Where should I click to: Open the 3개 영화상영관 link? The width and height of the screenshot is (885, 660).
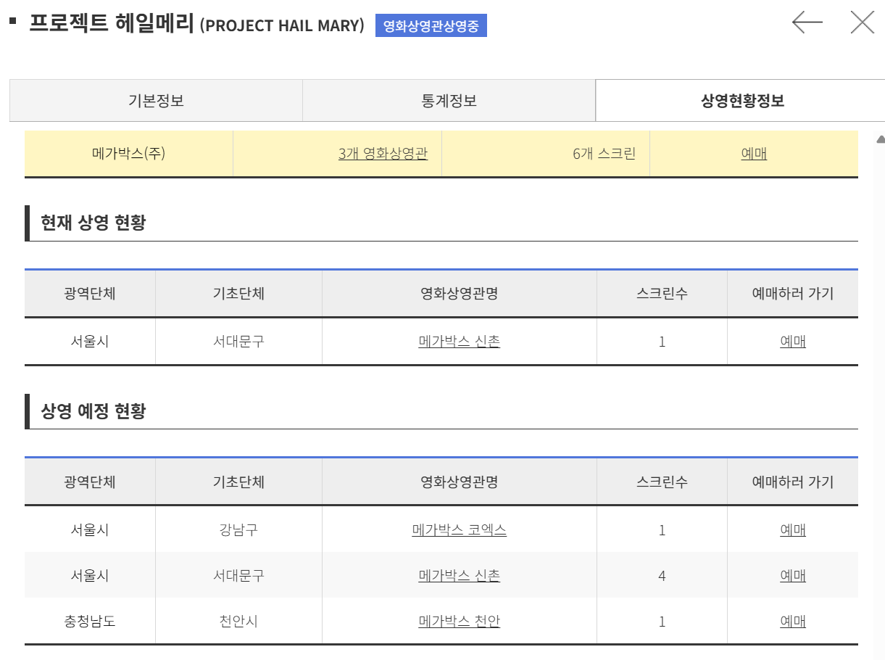[x=383, y=154]
